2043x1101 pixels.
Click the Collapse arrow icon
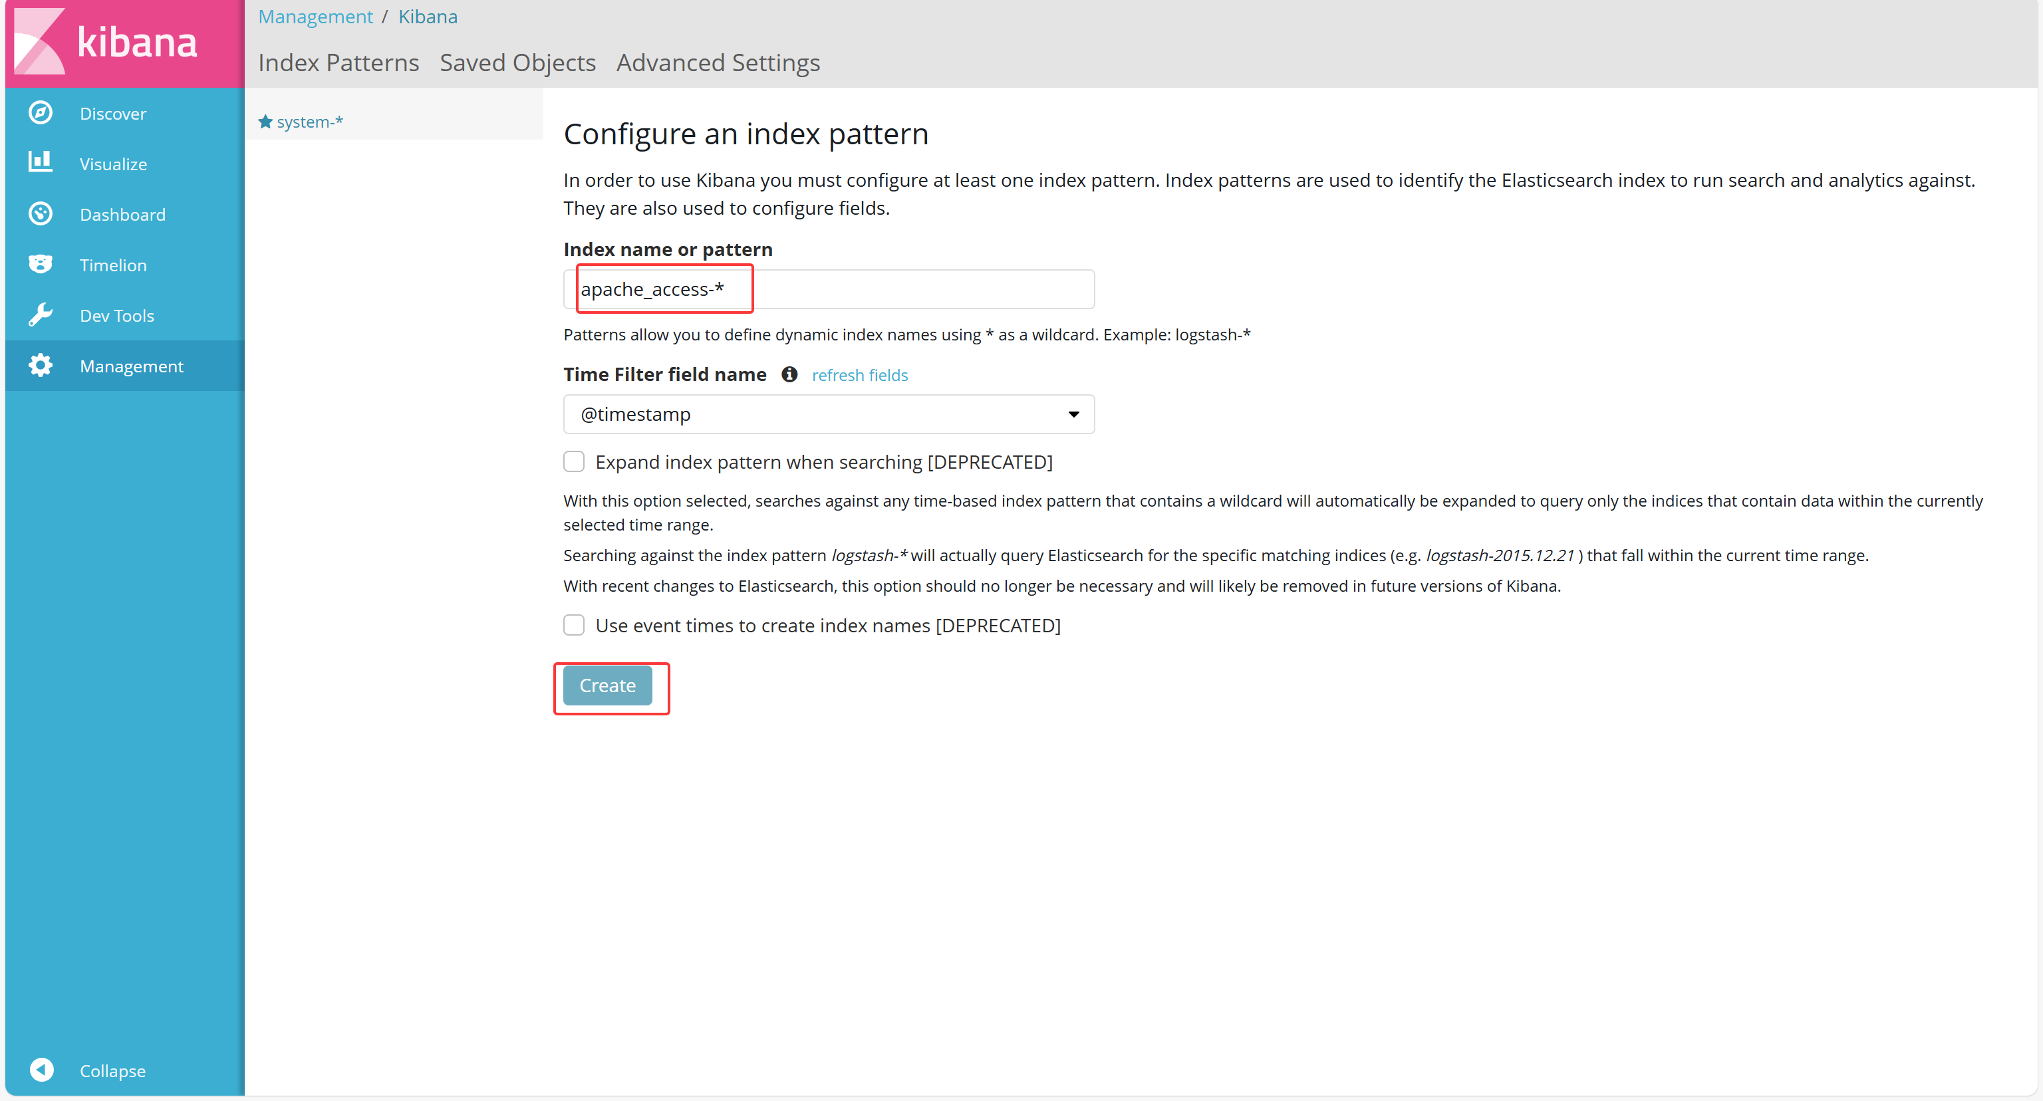[41, 1070]
